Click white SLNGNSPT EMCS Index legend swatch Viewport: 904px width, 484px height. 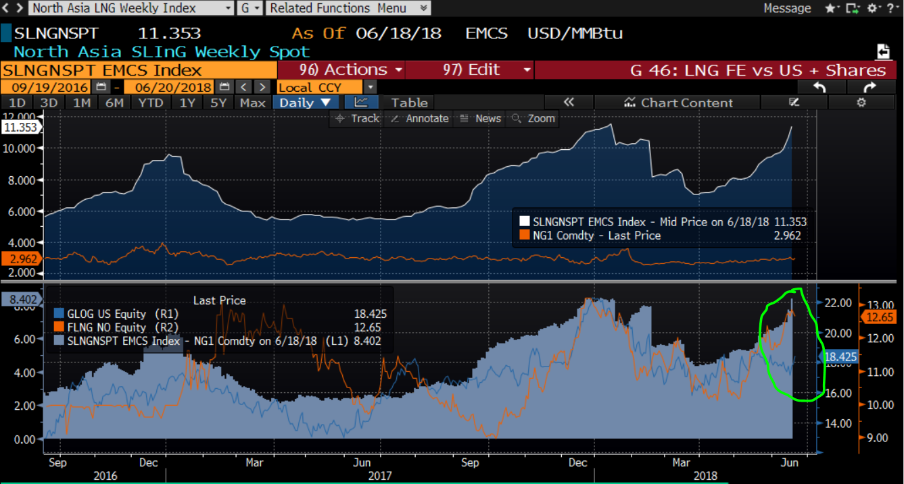point(524,221)
